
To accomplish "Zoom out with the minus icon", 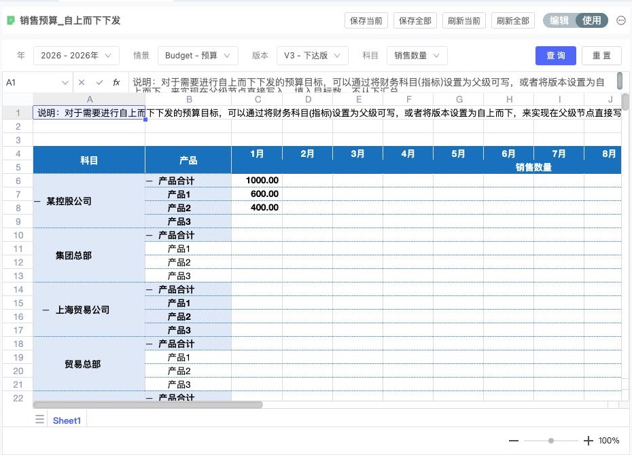I will [514, 441].
